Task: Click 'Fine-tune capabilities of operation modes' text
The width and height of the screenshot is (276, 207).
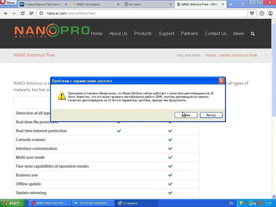Action: [x=52, y=166]
